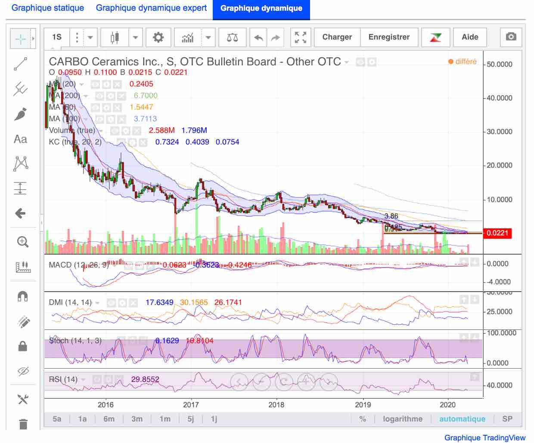Screen dimensions: 534x443
Task: Select the brush drawing tool
Action: 20,114
